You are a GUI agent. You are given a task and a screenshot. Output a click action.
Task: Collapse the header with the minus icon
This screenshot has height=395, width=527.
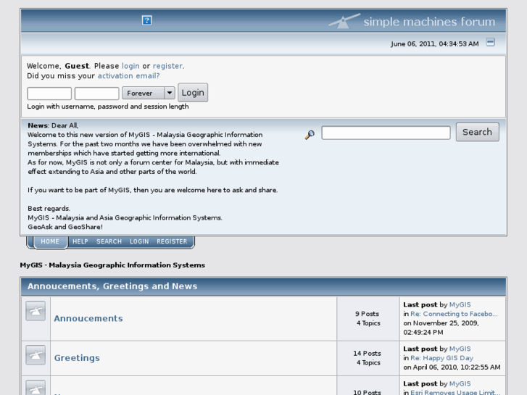pos(490,42)
